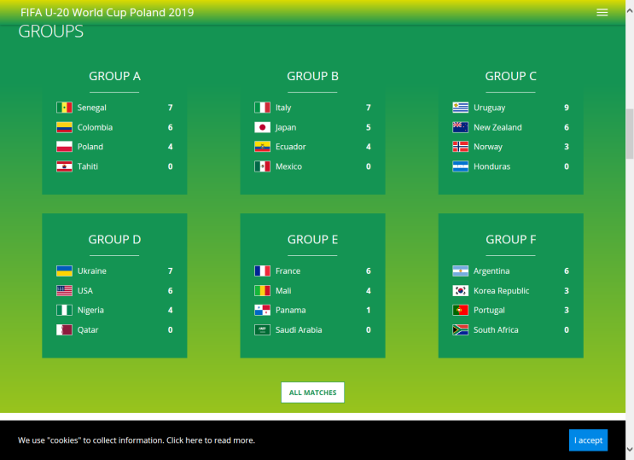Image resolution: width=634 pixels, height=460 pixels.
Task: Click the France team name
Action: (288, 271)
